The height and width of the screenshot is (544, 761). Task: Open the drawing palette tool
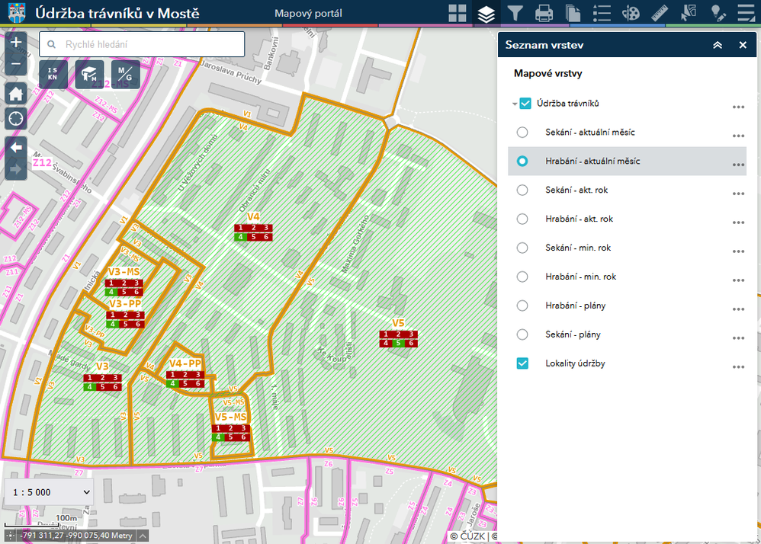tap(631, 13)
